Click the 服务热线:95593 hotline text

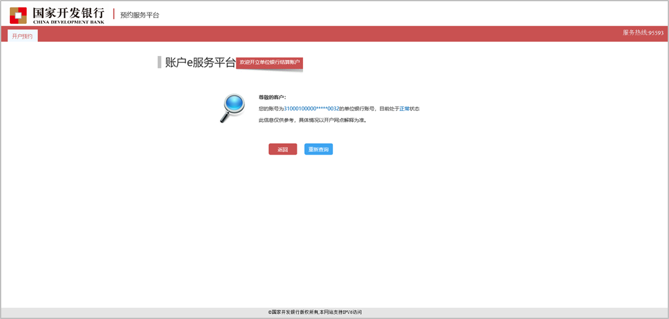pyautogui.click(x=643, y=32)
